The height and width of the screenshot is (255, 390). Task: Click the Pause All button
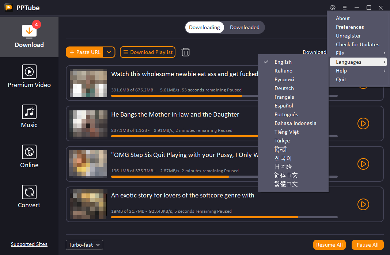367,244
